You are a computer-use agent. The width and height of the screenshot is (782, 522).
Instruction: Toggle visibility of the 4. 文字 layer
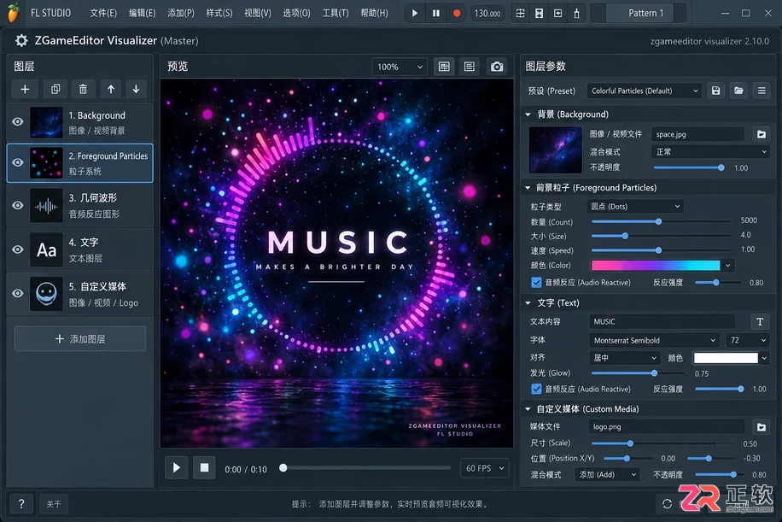coord(17,249)
